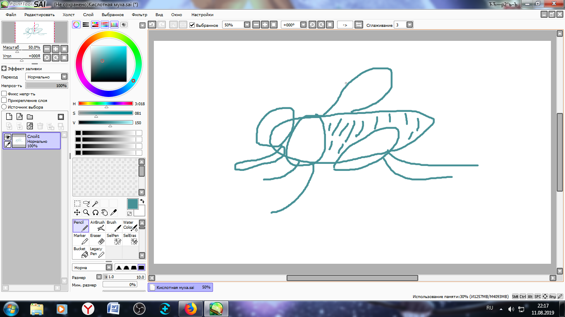The height and width of the screenshot is (317, 565).
Task: Uncheck the Выбранное checkbox
Action: (x=192, y=25)
